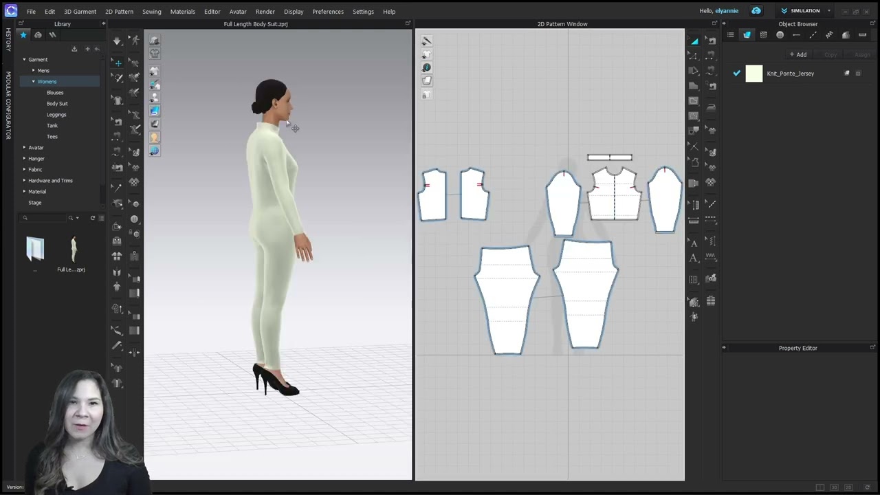This screenshot has height=495, width=880.
Task: Click the Knit_Ponte_Jersey color swatch
Action: coord(754,74)
